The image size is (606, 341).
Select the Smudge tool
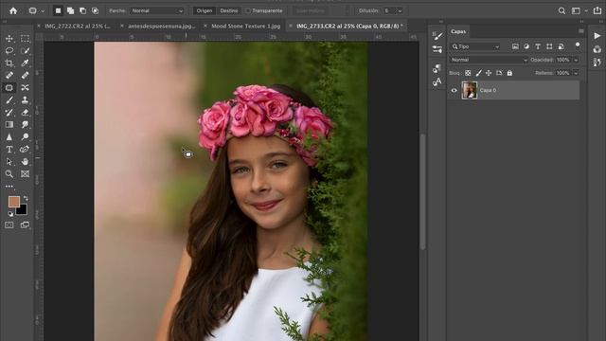tap(26, 124)
